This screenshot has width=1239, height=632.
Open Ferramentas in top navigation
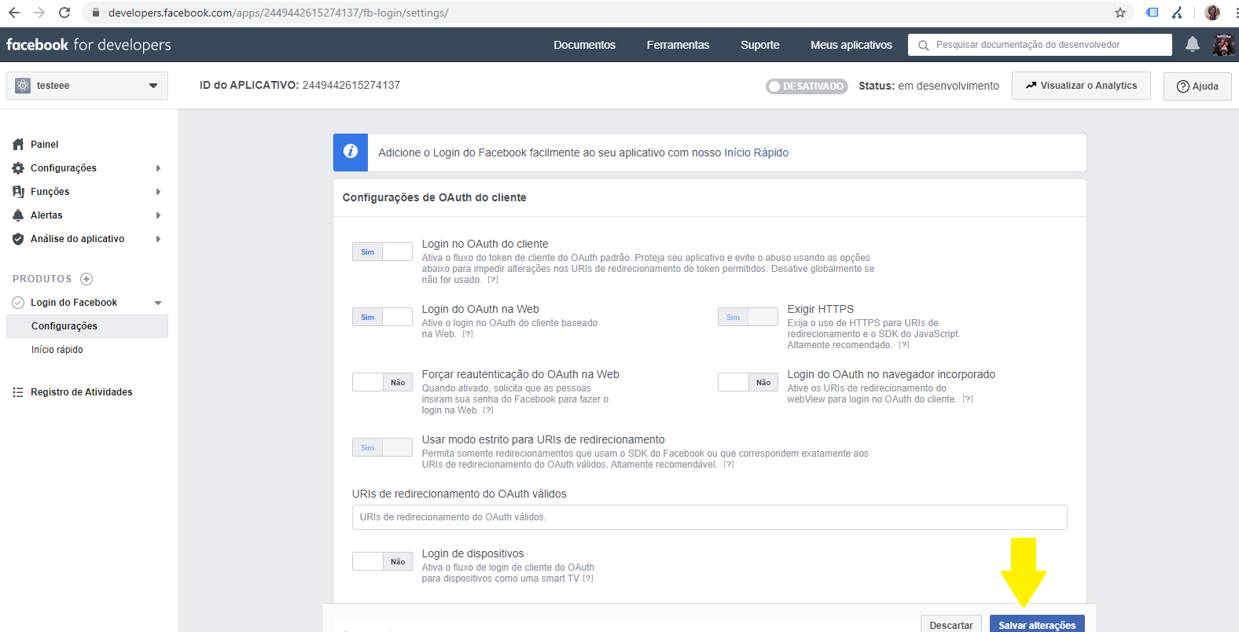pos(678,45)
